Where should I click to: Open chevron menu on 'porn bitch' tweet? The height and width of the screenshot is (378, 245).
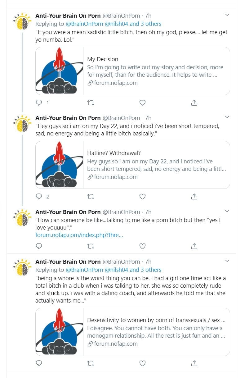(x=227, y=211)
